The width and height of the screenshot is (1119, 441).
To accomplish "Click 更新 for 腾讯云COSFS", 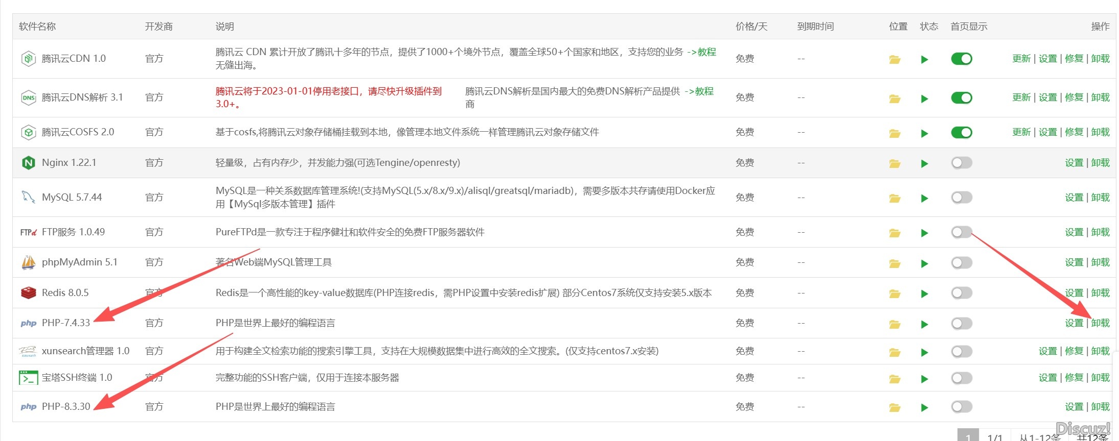I will pos(1021,132).
